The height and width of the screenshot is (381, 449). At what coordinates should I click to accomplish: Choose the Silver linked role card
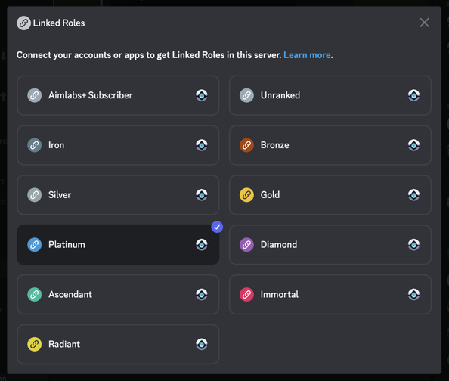(118, 195)
